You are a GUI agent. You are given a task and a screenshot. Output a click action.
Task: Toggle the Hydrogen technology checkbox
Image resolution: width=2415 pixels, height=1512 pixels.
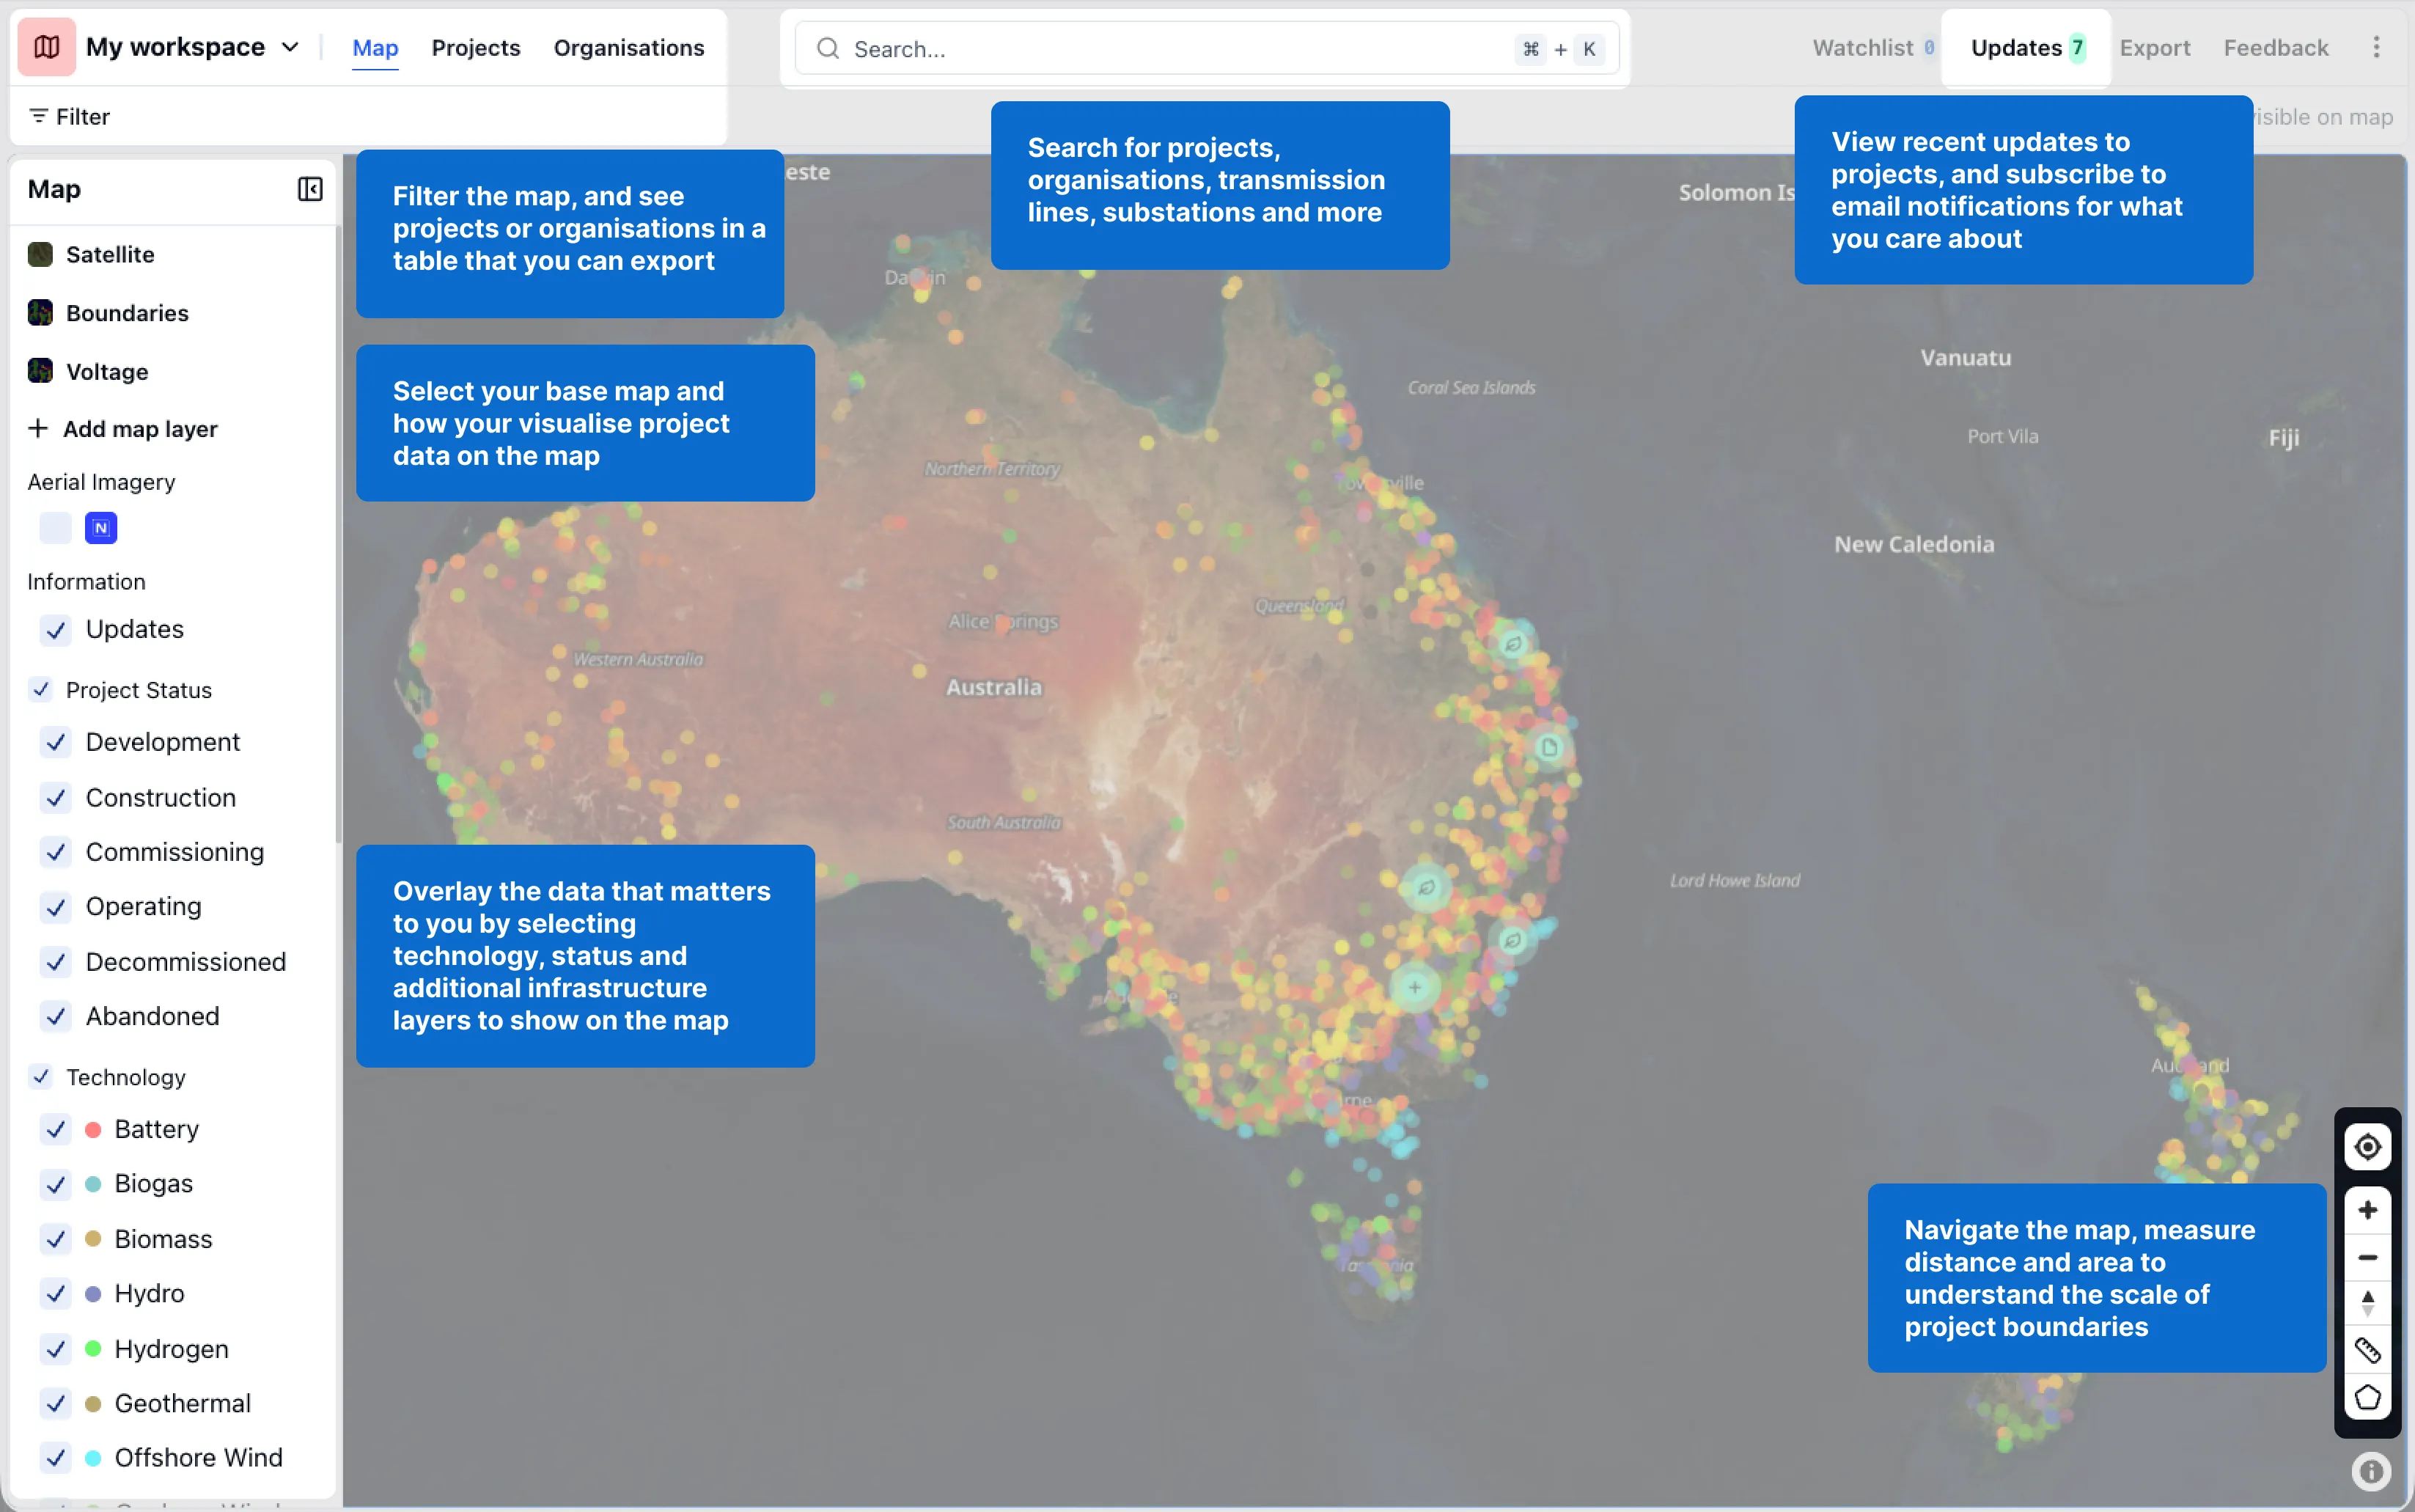(56, 1349)
